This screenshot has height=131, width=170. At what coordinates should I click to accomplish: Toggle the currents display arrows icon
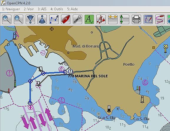pos(113,19)
